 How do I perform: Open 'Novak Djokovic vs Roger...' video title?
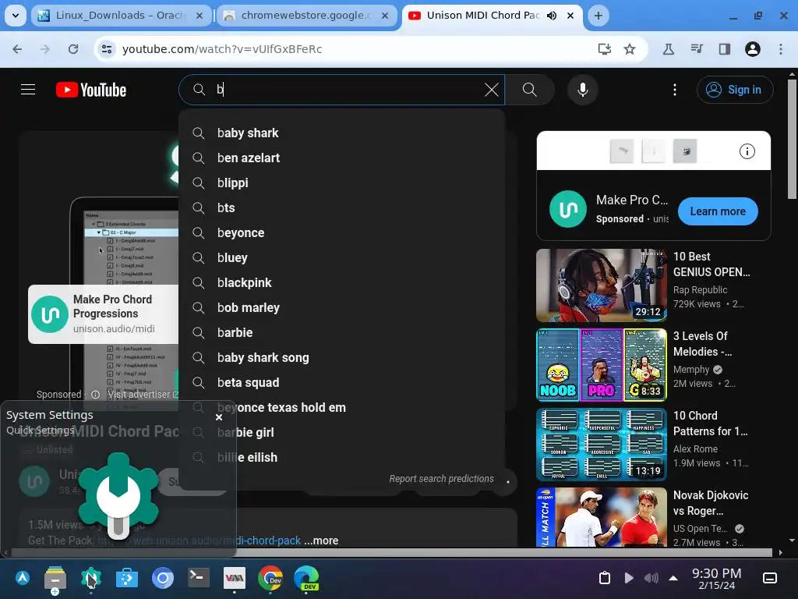[x=711, y=503]
